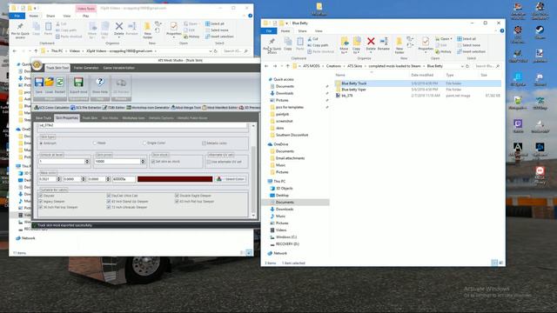Open the Mod Merge Tool
Image resolution: width=557 pixels, height=313 pixels.
pos(185,108)
